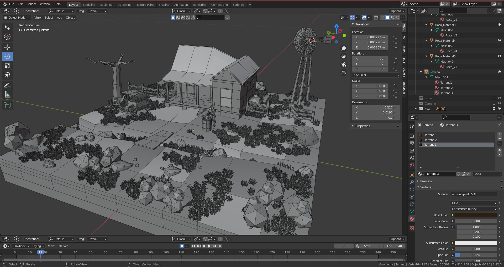Open the Particle Properties tab

pos(412,189)
